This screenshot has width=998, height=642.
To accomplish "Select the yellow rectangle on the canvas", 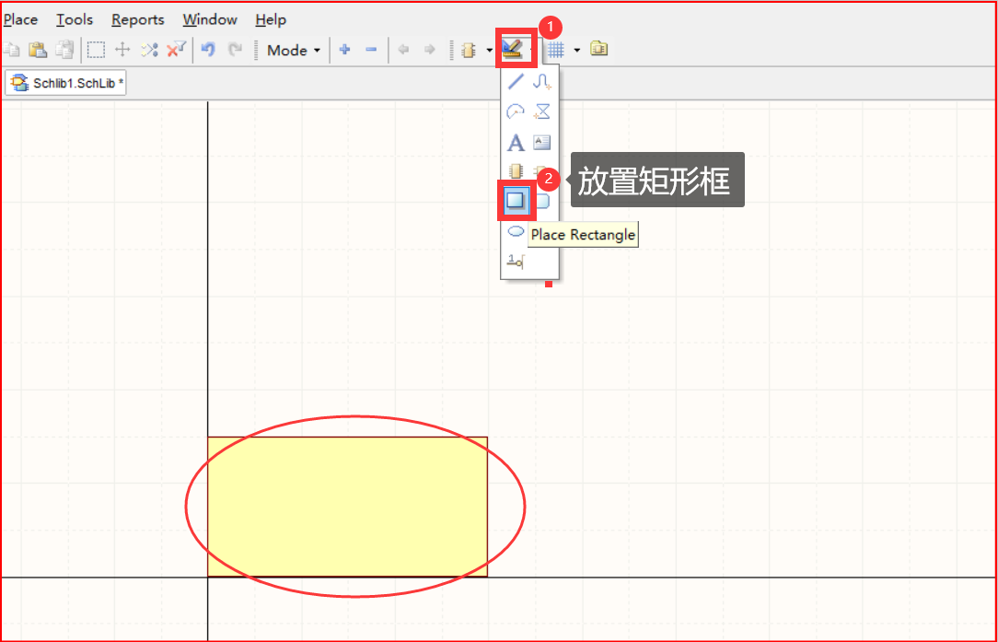I will coord(347,507).
